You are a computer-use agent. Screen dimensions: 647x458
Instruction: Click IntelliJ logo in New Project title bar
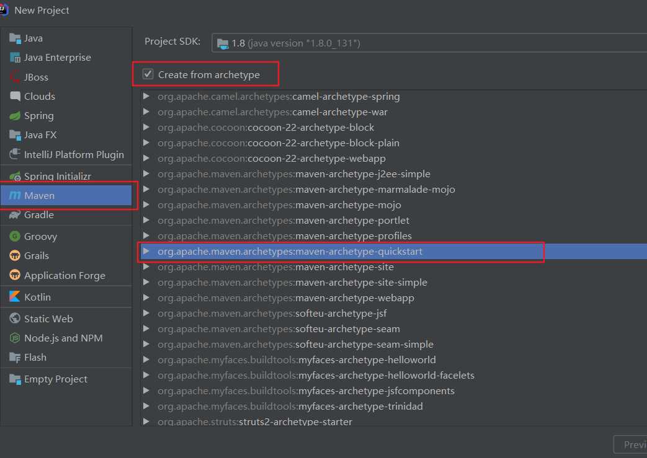(3, 10)
